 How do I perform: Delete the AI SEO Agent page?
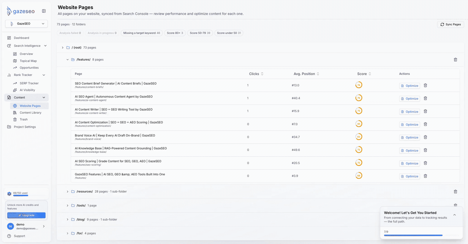pos(425,98)
